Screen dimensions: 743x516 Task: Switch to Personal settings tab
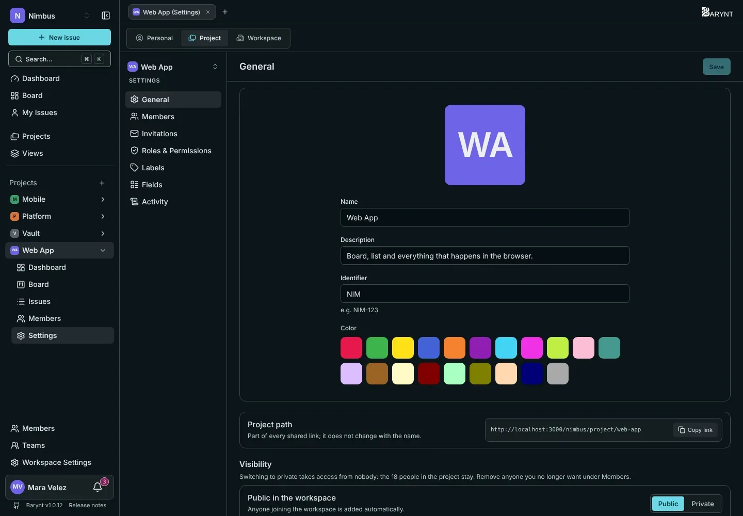[154, 38]
